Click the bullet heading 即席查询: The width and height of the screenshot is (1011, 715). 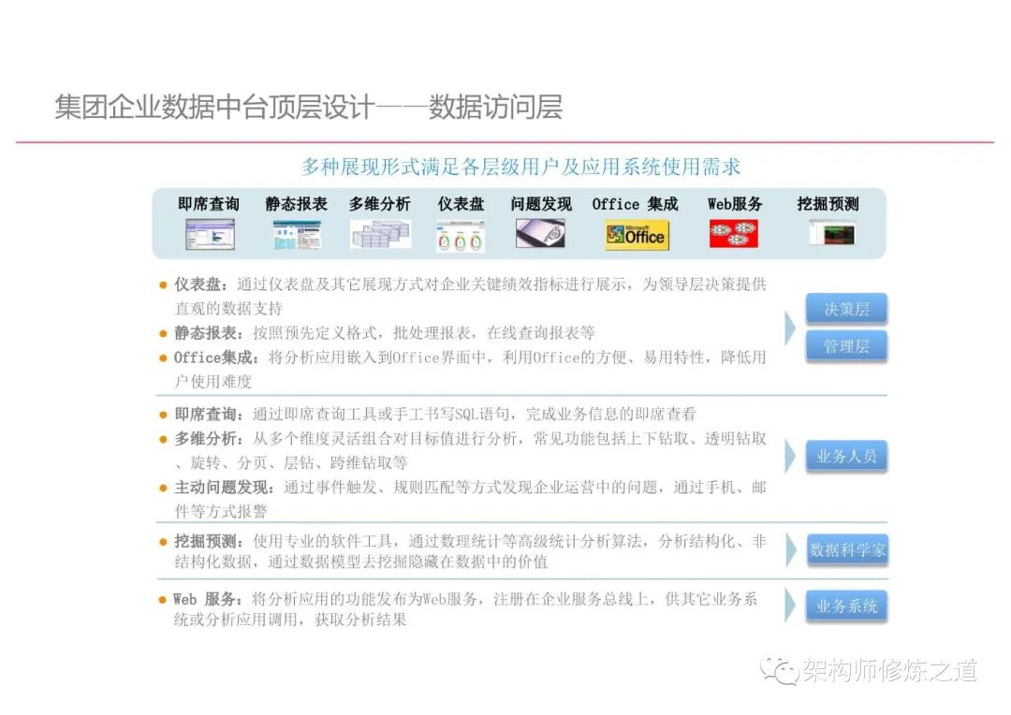[209, 414]
